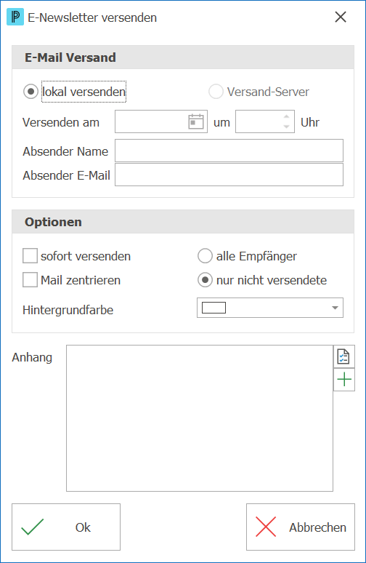The height and width of the screenshot is (563, 366).
Task: Click inside the Anhang attachment list box
Action: (200, 418)
